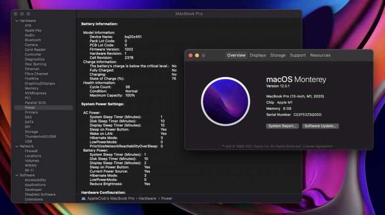Select Developer under Software
Image resolution: width=385 pixels, height=215 pixels.
33,190
